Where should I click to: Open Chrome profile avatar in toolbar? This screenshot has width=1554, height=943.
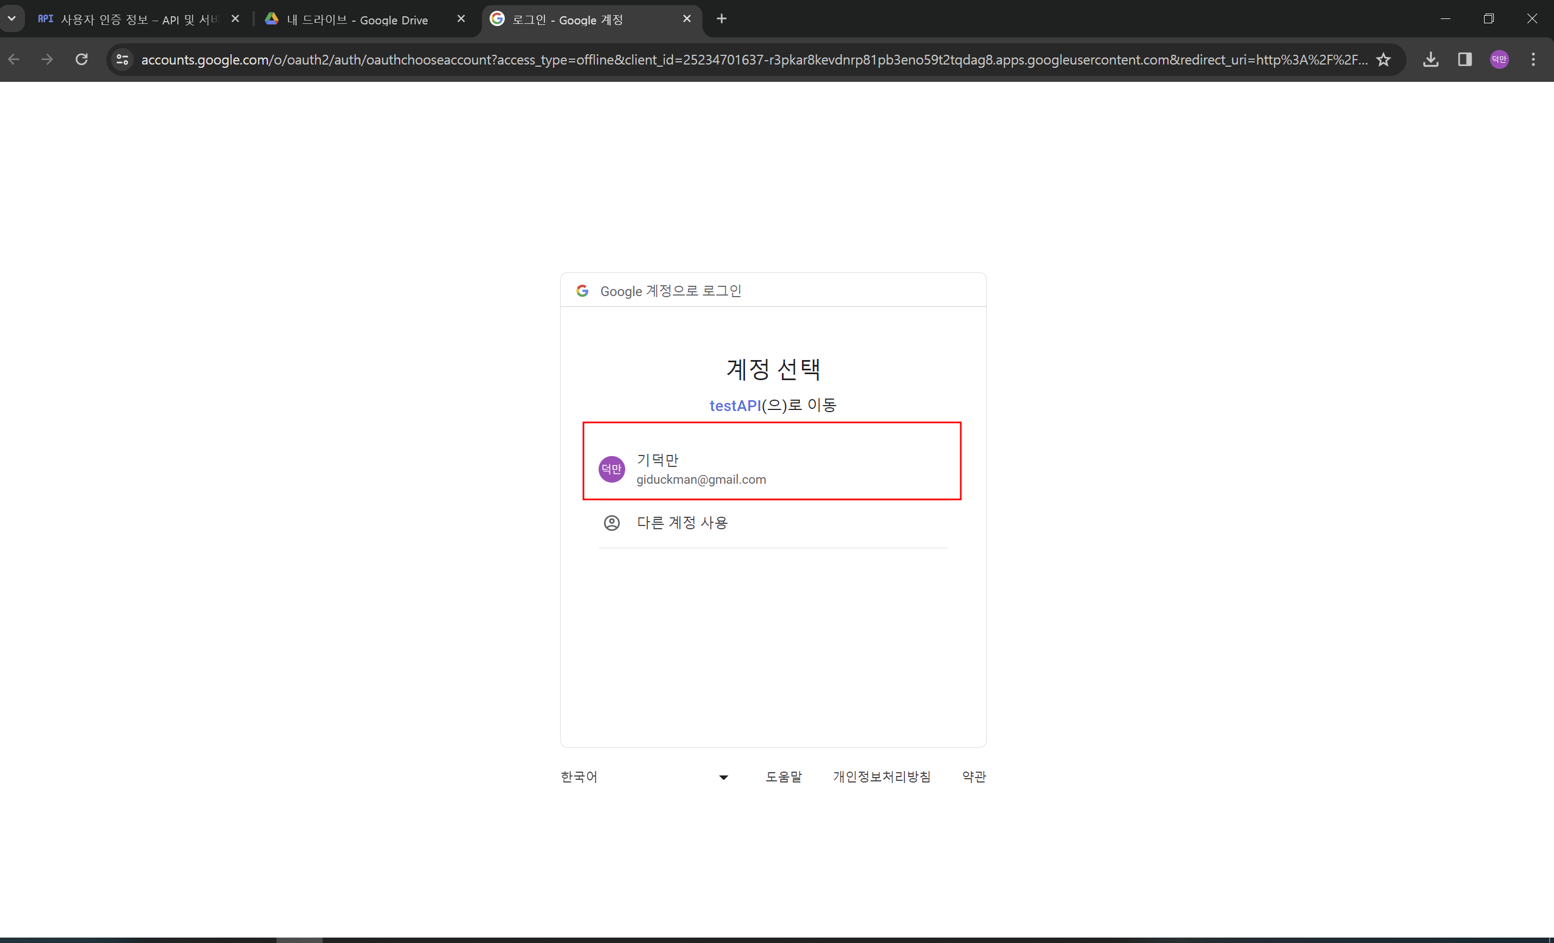(1499, 59)
